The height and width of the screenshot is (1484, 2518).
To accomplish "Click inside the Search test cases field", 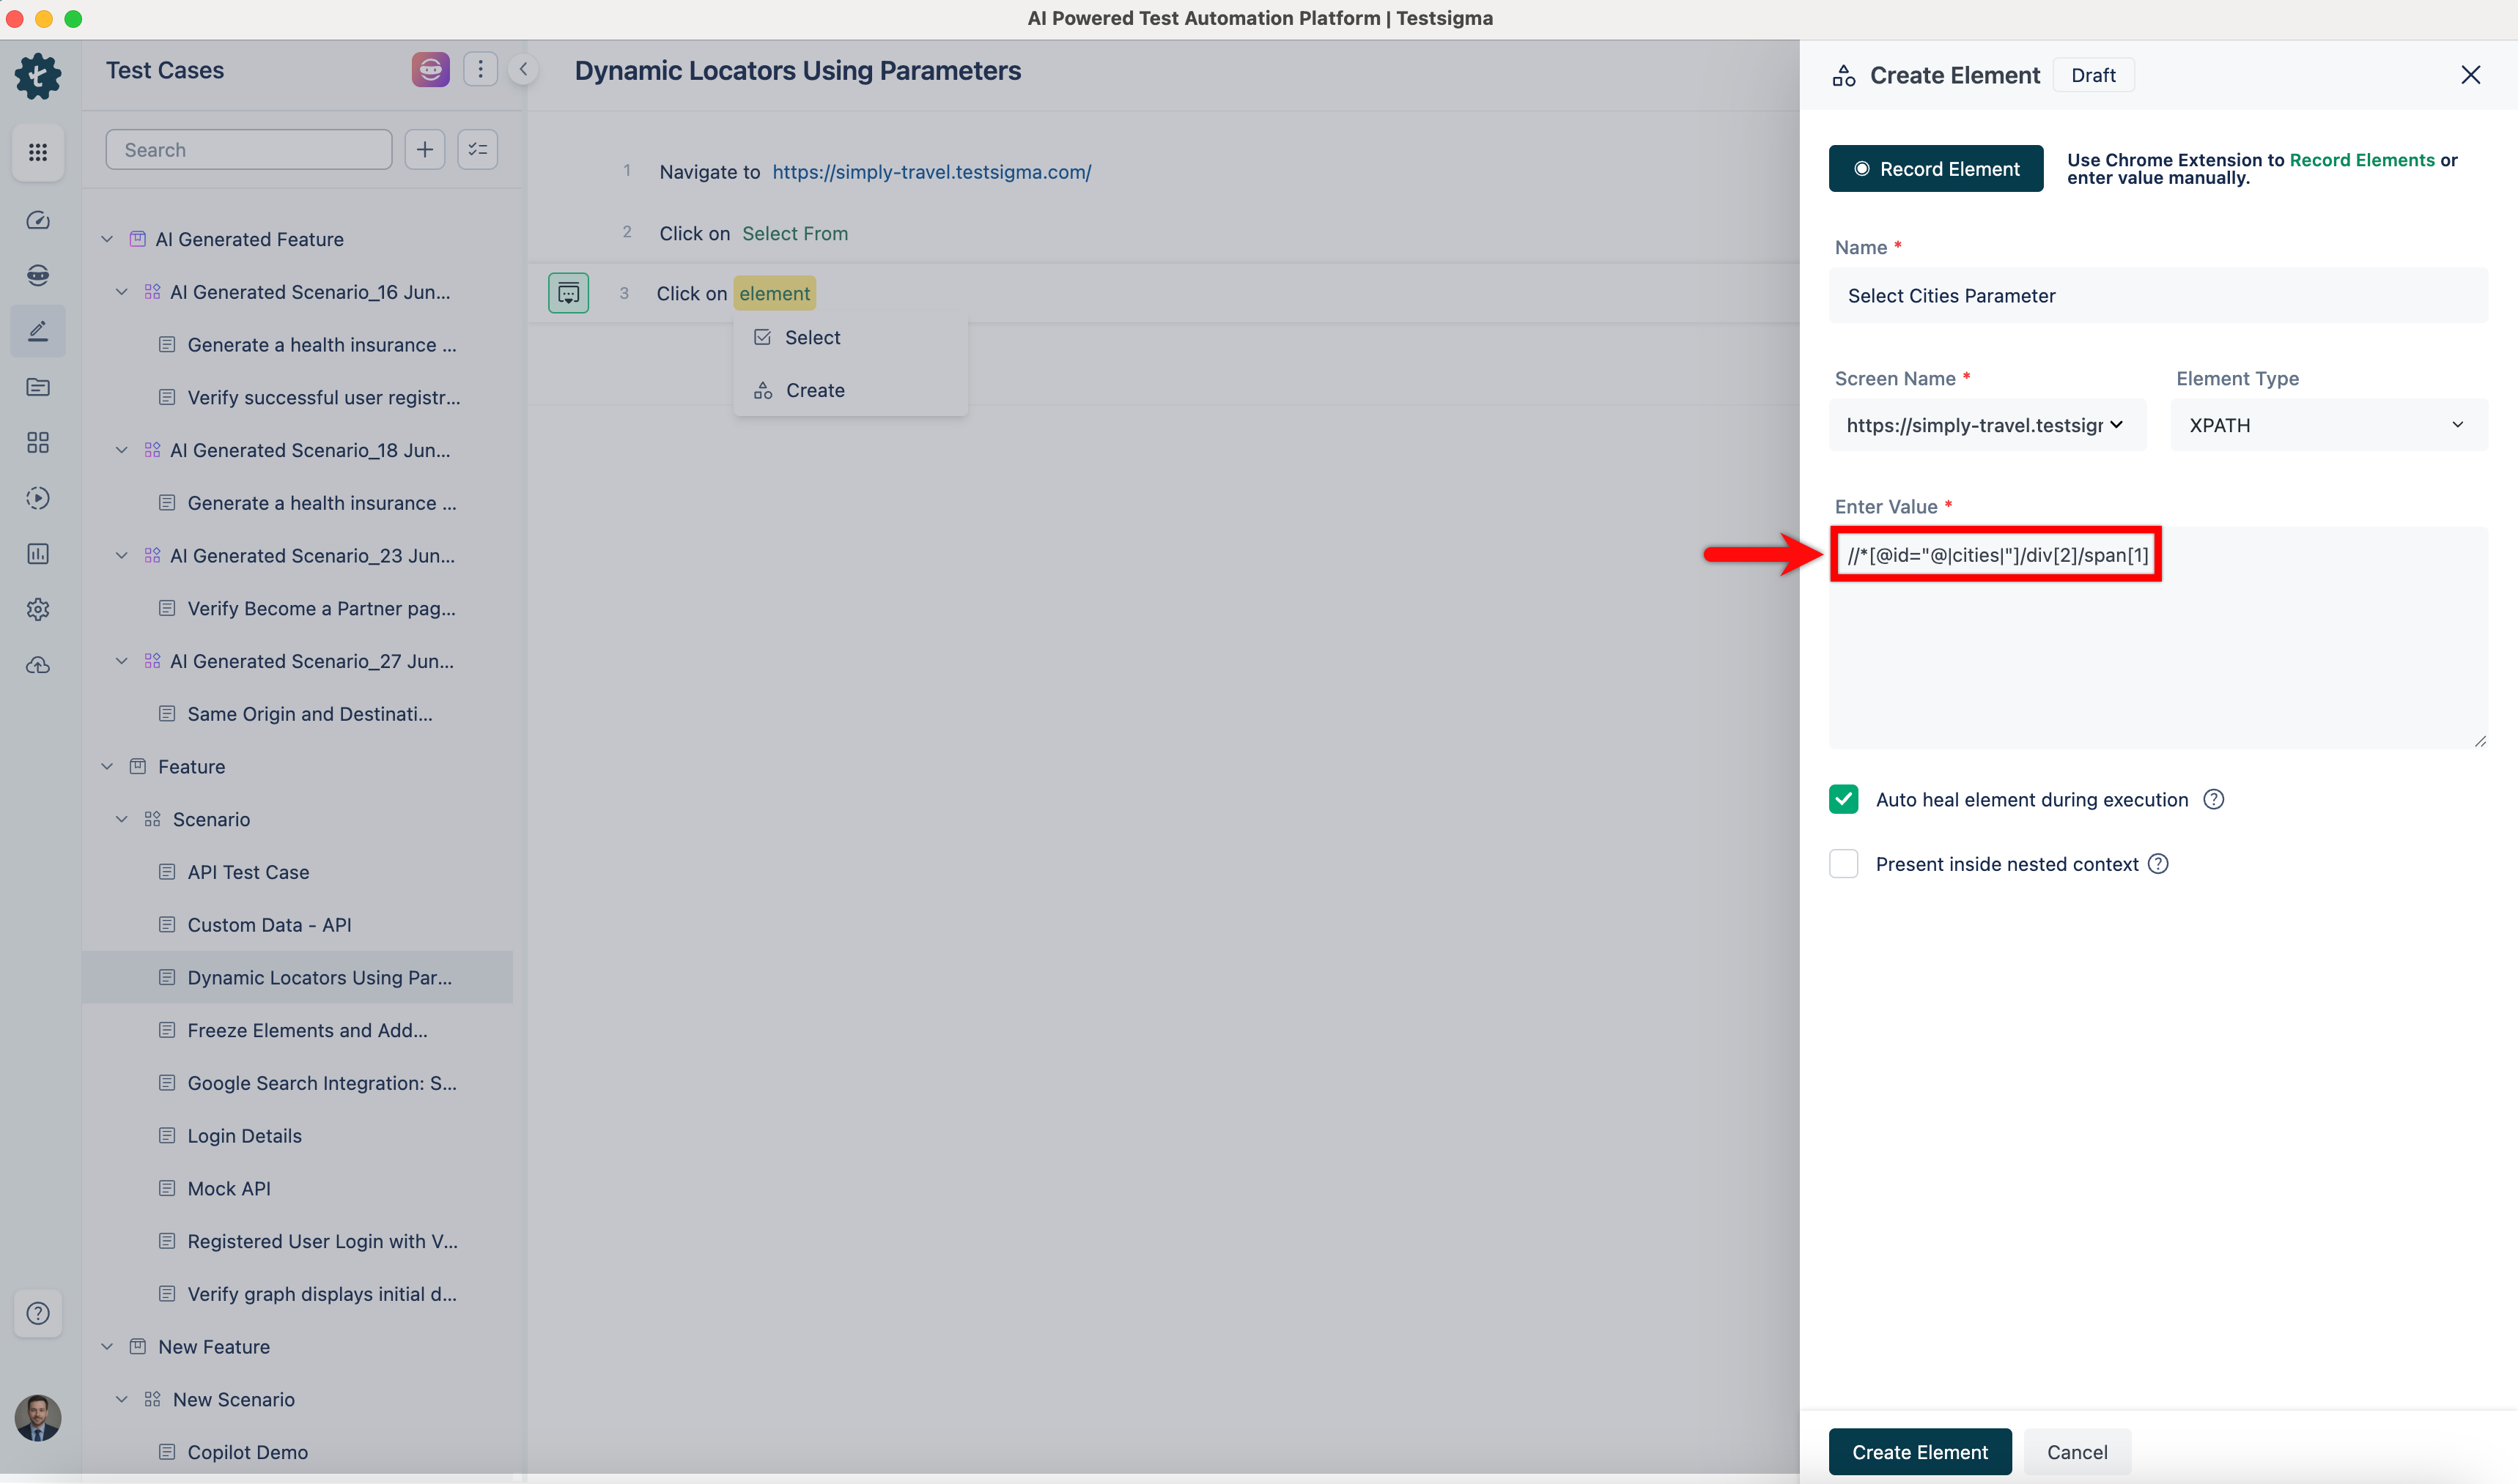I will pos(248,149).
